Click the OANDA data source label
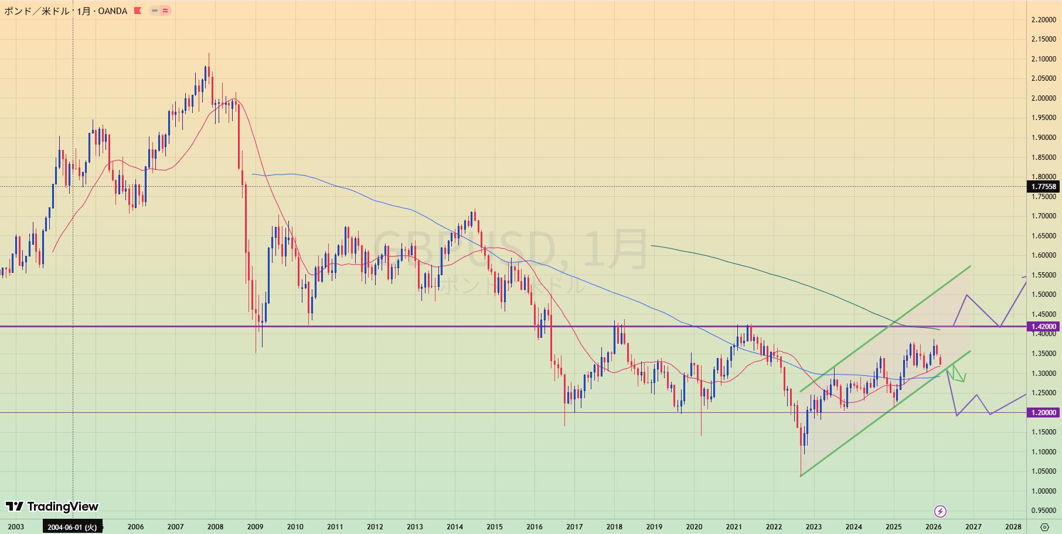This screenshot has height=534, width=1062. (113, 11)
